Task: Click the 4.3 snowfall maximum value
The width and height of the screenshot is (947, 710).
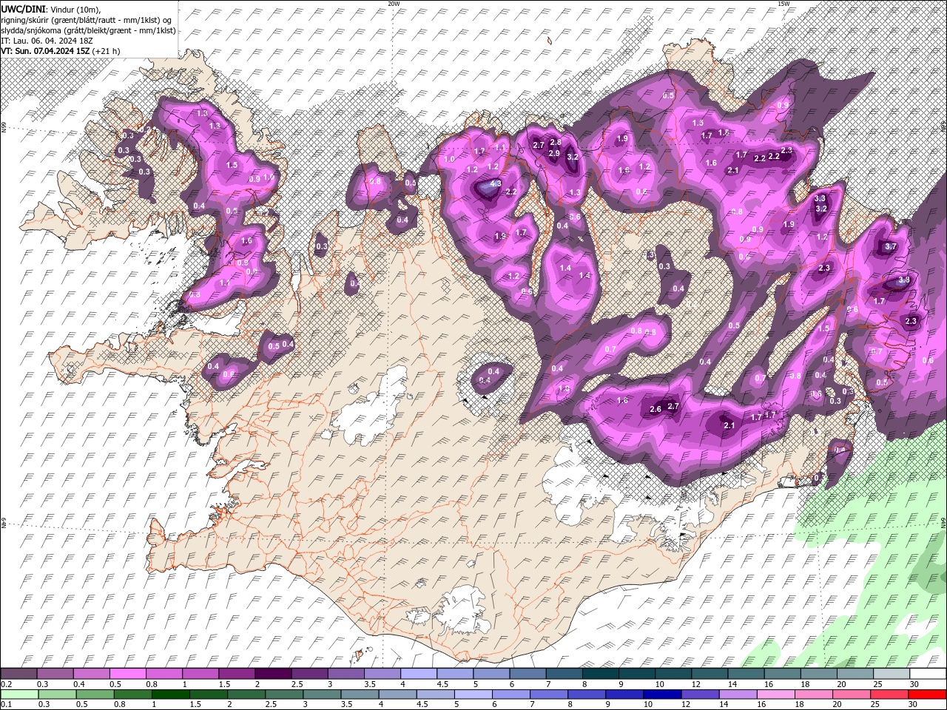Action: click(x=496, y=183)
